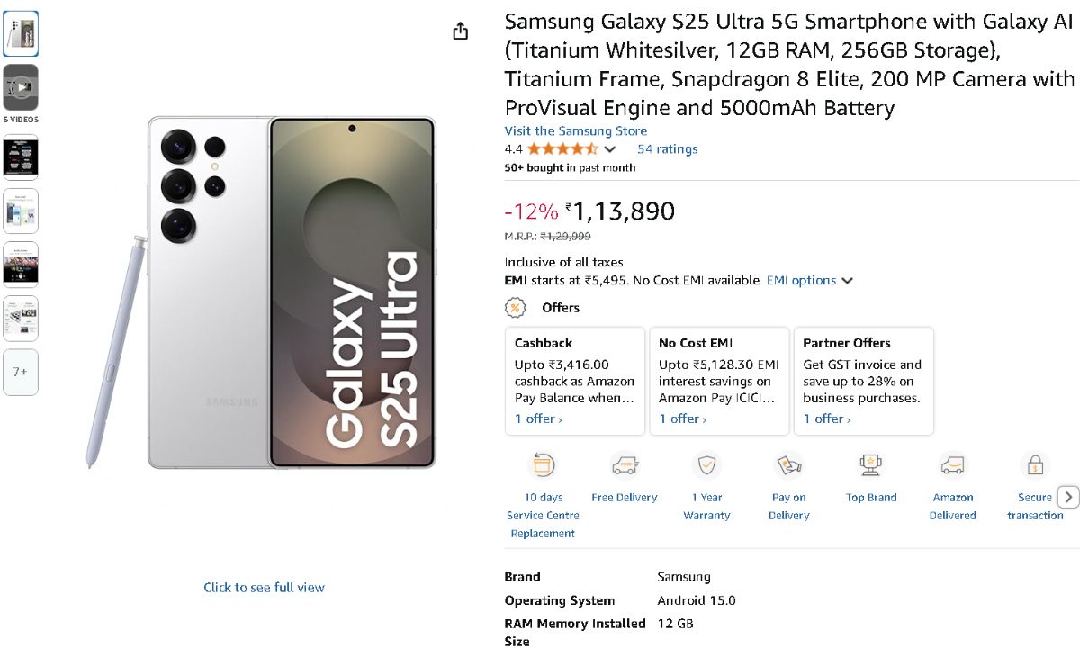
Task: Select the Top Brand trophy icon
Action: tap(870, 465)
